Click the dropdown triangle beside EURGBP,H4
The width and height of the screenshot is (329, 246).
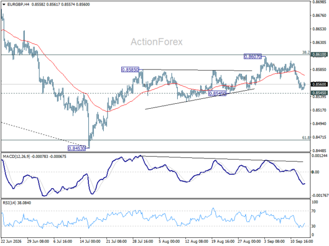click(4, 4)
